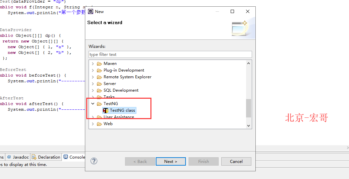The image size is (349, 179).
Task: Select the TestNG class wizard entry
Action: click(x=119, y=110)
